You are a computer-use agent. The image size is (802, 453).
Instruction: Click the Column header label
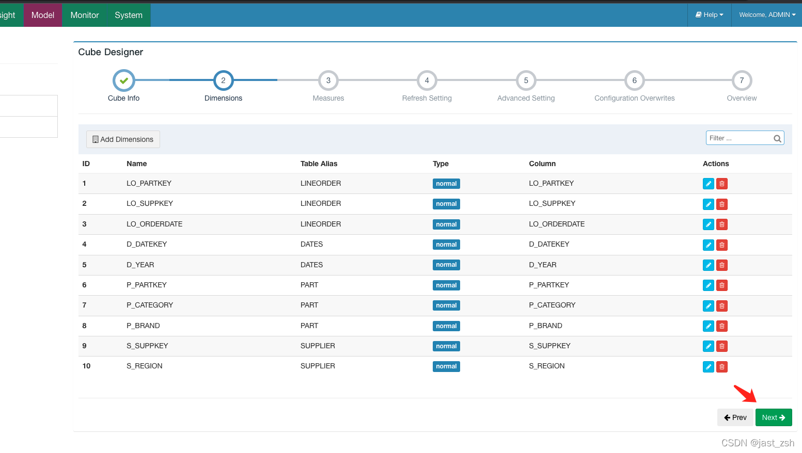pos(542,164)
